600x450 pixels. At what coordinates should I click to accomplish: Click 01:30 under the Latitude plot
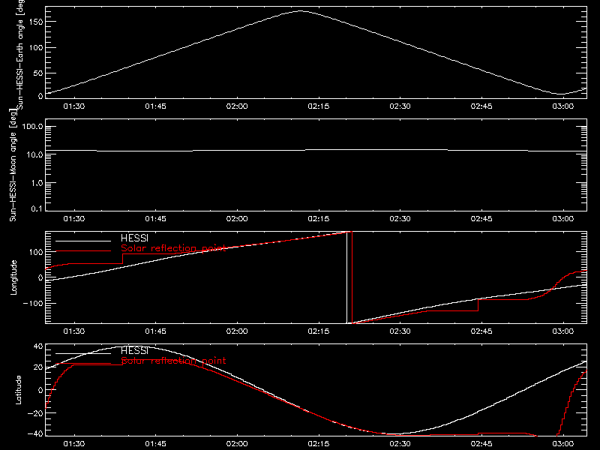coord(73,444)
